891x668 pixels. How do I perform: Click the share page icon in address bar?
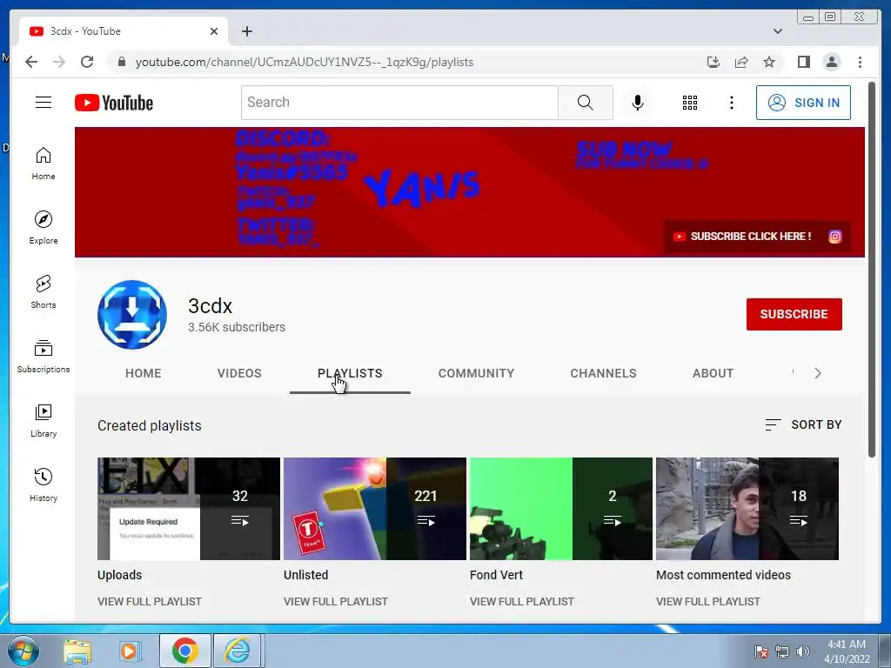[x=741, y=62]
